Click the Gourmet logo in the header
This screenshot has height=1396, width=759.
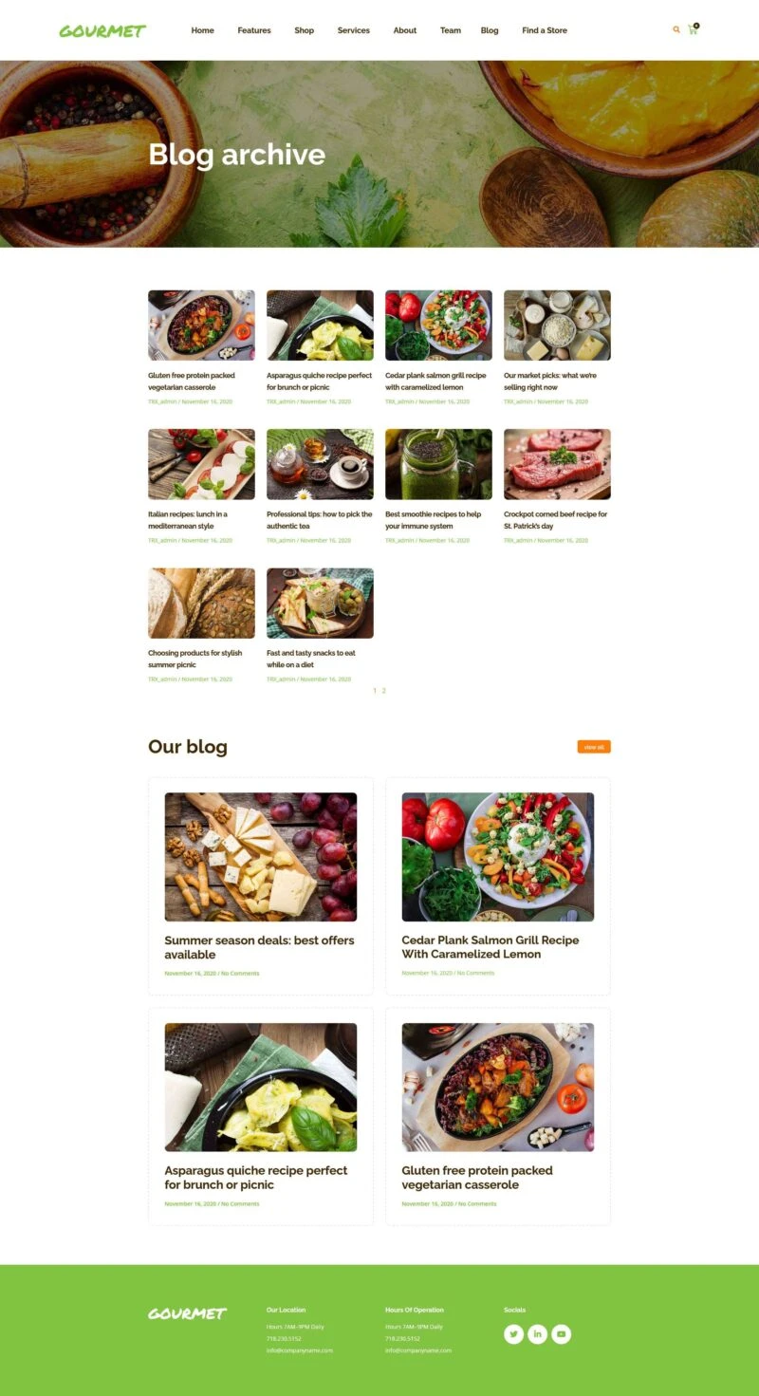[x=102, y=30]
